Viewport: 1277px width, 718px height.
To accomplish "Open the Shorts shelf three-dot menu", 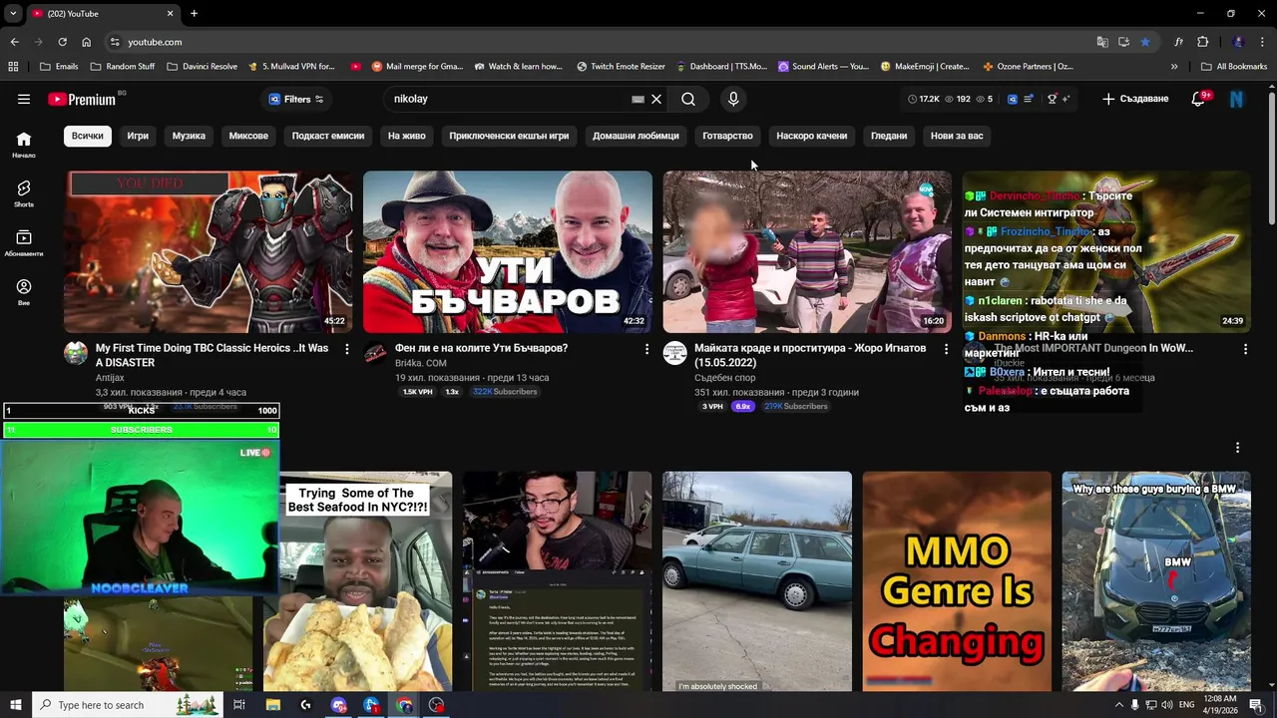I will click(1237, 448).
